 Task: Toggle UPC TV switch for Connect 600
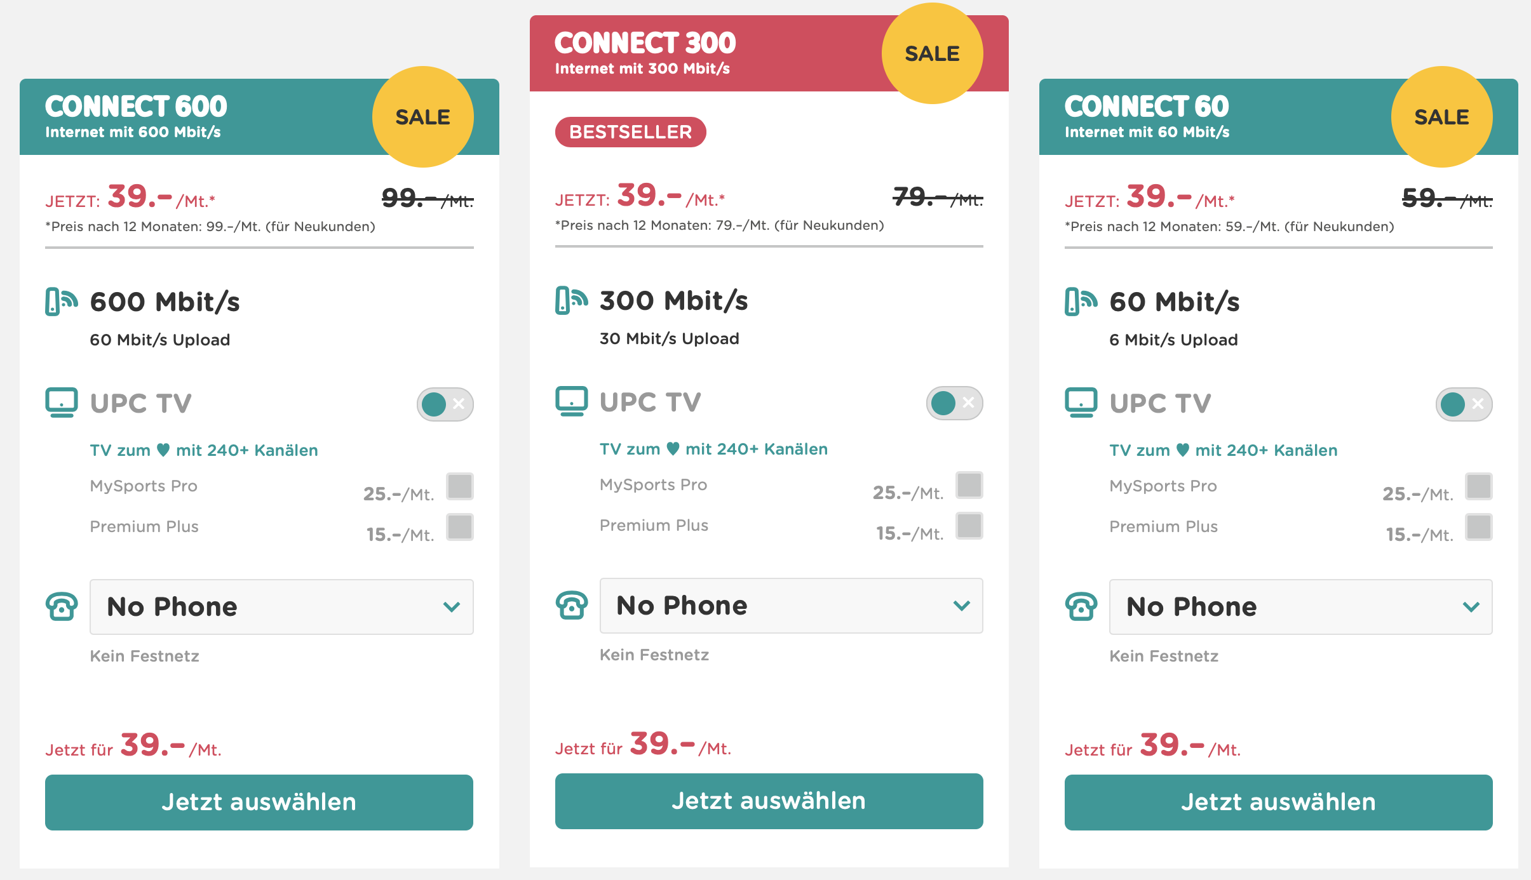click(445, 404)
